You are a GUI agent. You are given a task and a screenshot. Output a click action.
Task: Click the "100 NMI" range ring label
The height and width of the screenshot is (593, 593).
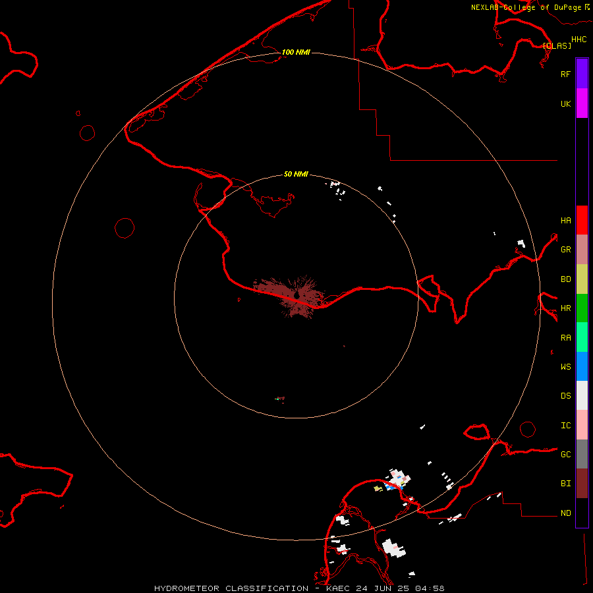(296, 52)
